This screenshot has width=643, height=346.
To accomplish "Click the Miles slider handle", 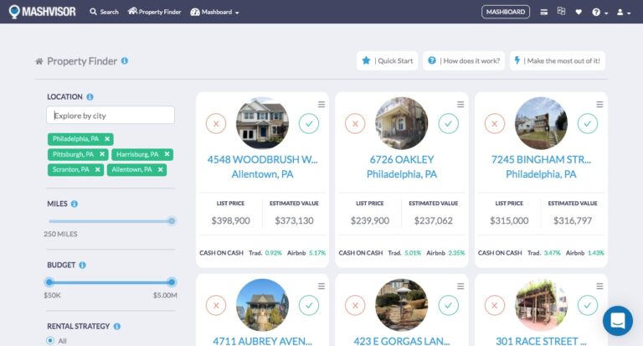I will (172, 221).
